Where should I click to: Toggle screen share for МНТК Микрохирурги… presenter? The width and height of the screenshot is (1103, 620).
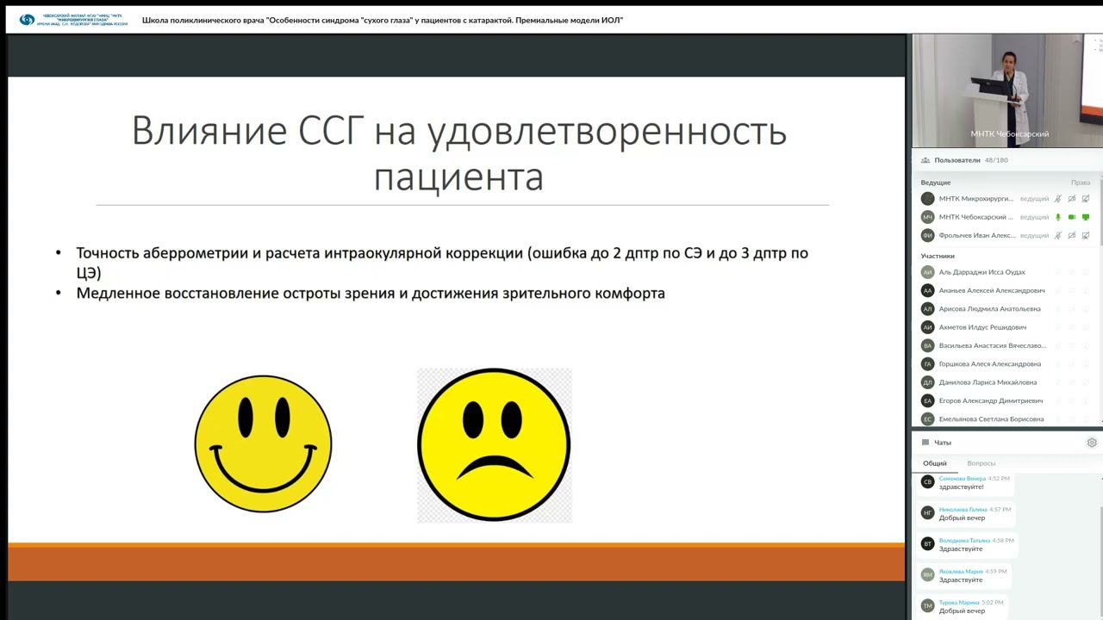1086,199
